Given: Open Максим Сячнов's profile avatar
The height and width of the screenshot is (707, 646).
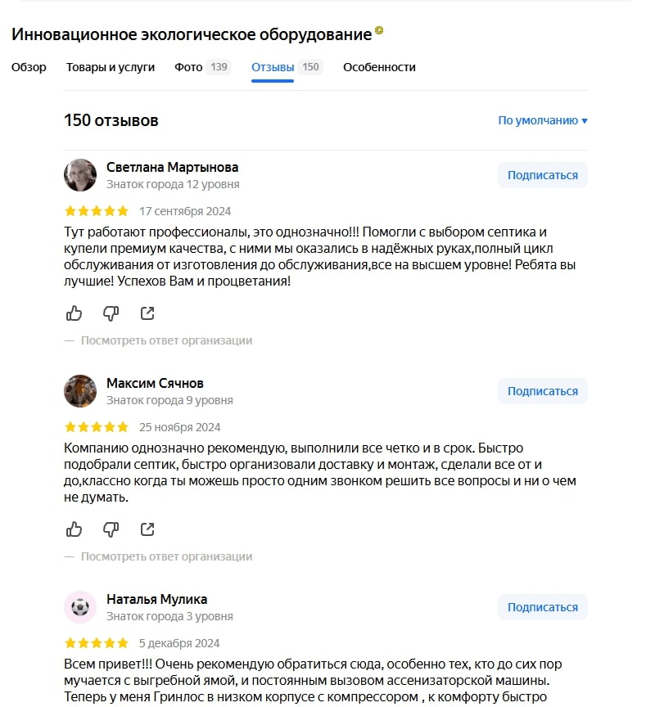Looking at the screenshot, I should (x=80, y=391).
